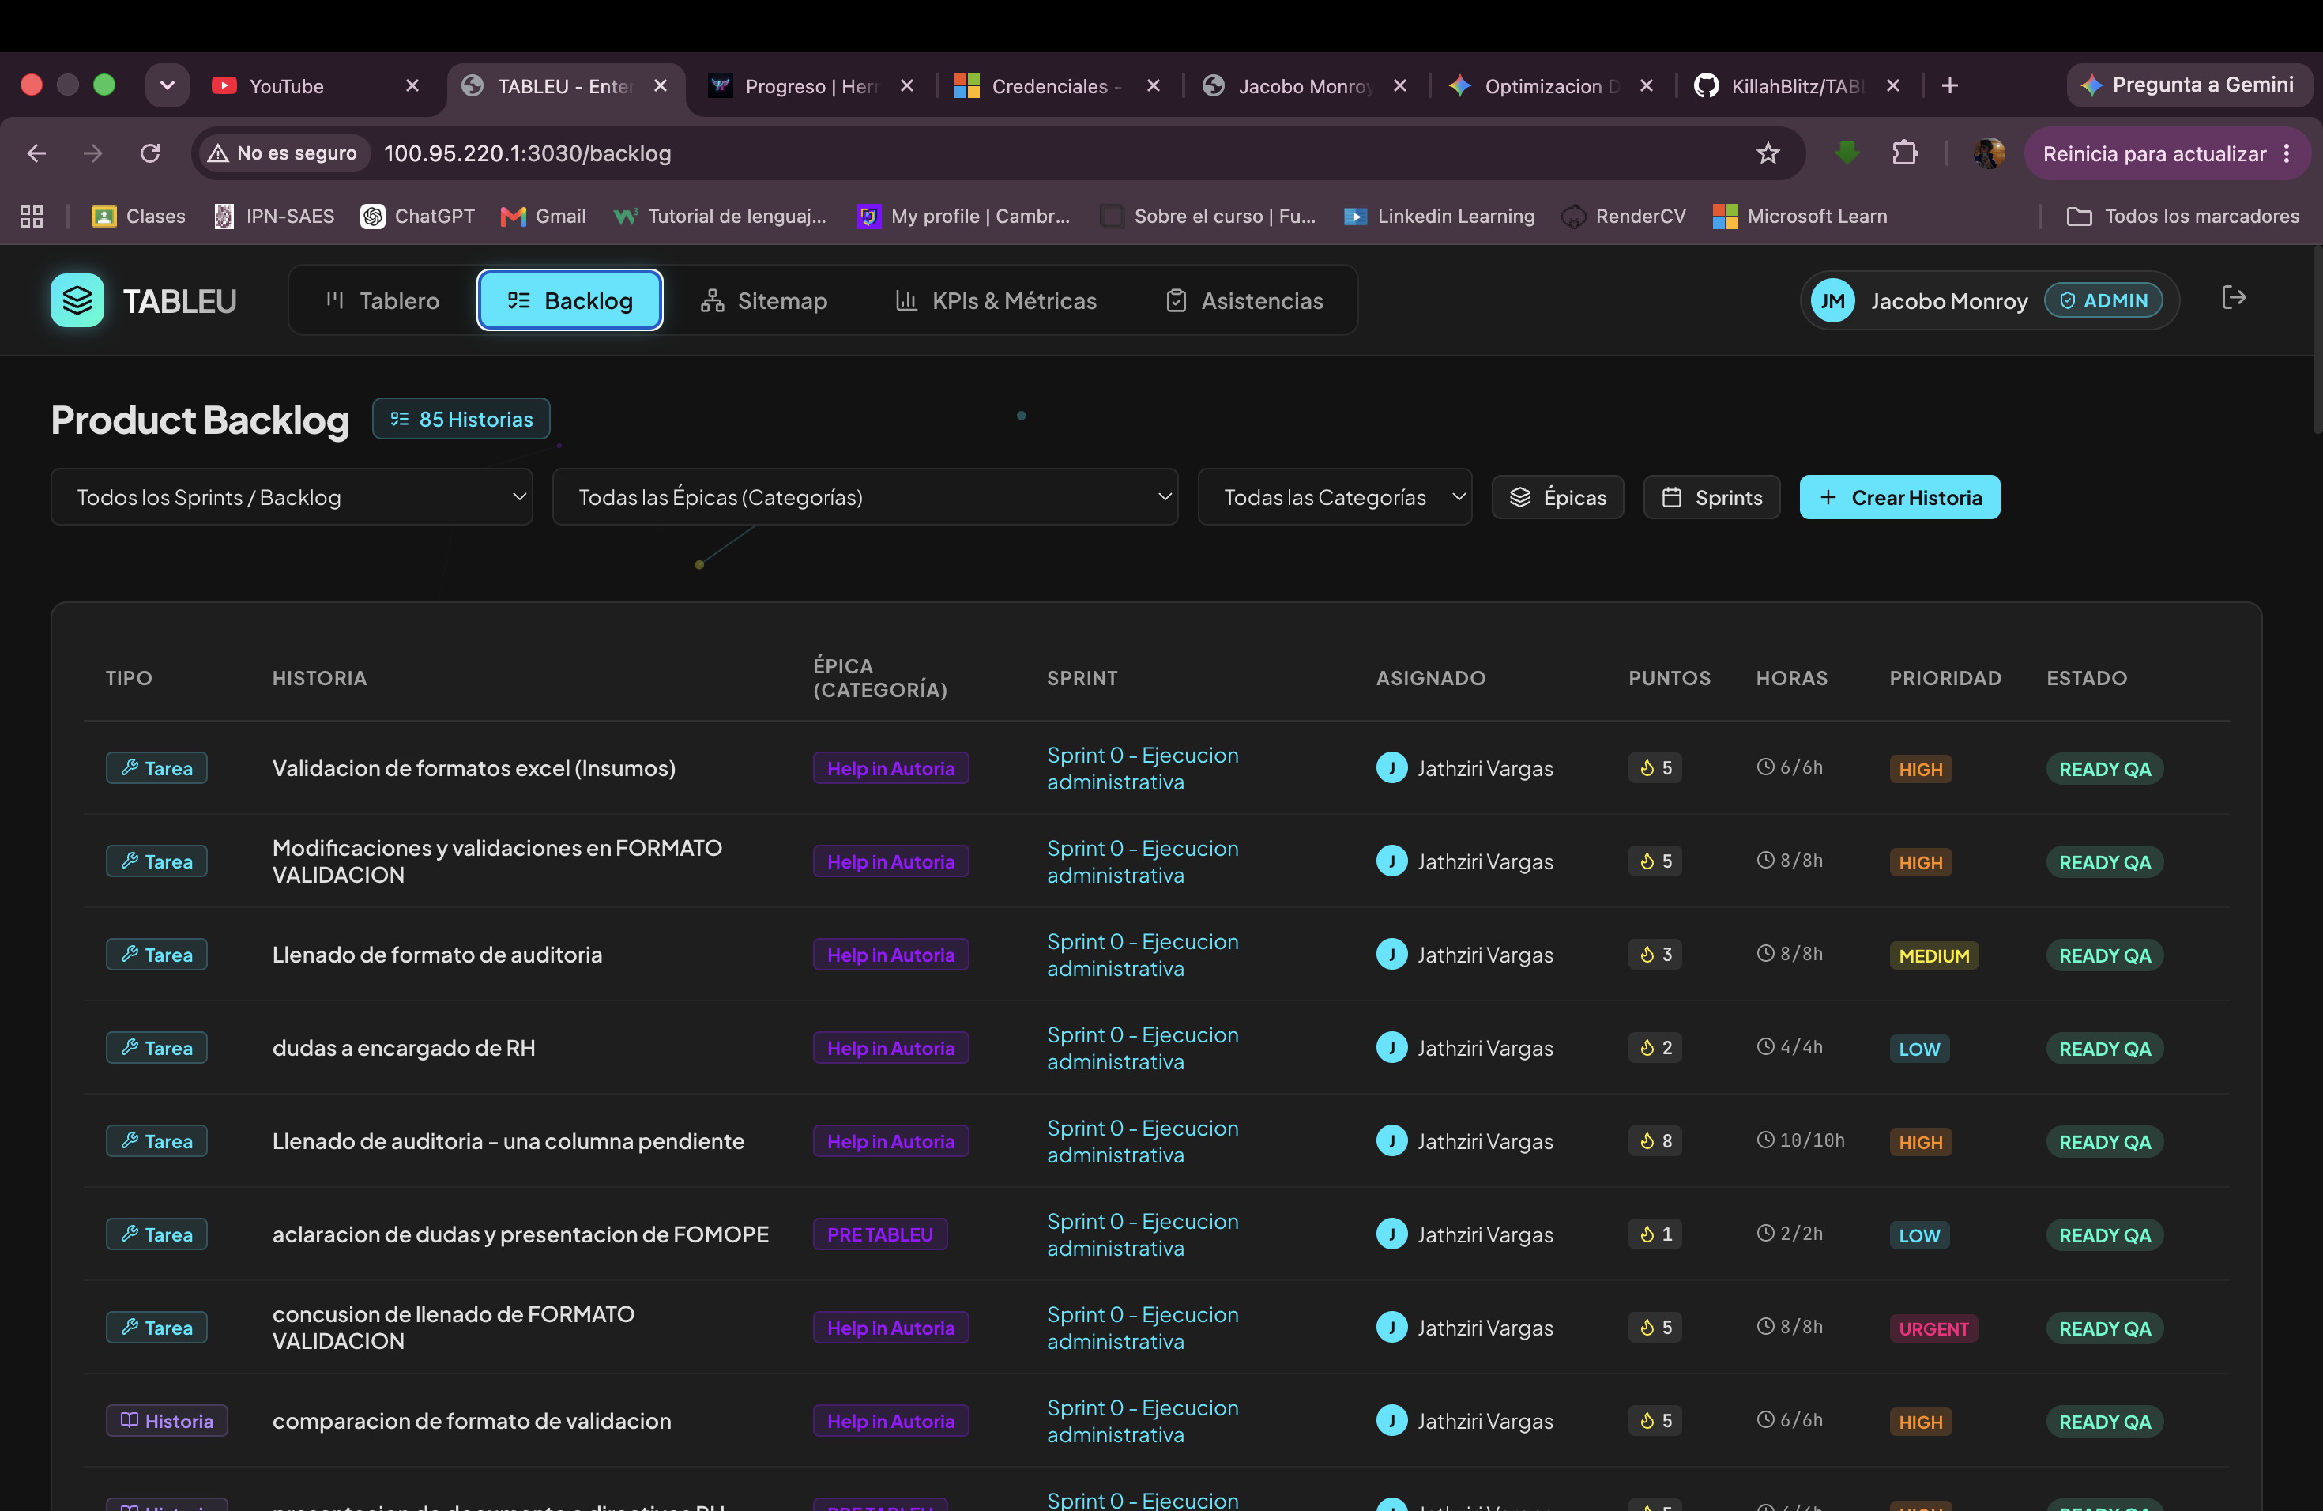Switch to the Tablero tab
The width and height of the screenshot is (2323, 1511).
382,300
